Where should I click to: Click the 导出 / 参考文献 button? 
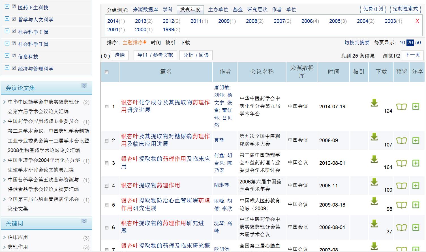[155, 55]
